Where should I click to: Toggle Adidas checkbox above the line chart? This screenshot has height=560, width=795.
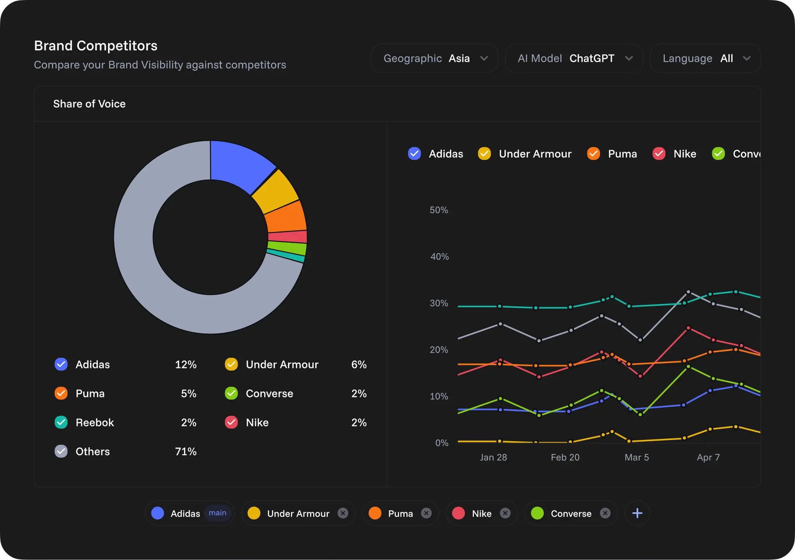(415, 154)
